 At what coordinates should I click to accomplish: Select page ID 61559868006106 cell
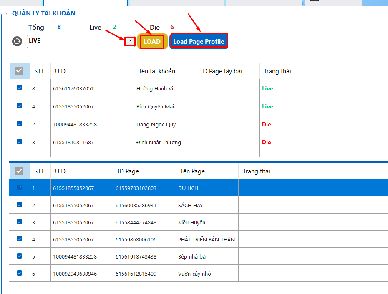pos(144,239)
